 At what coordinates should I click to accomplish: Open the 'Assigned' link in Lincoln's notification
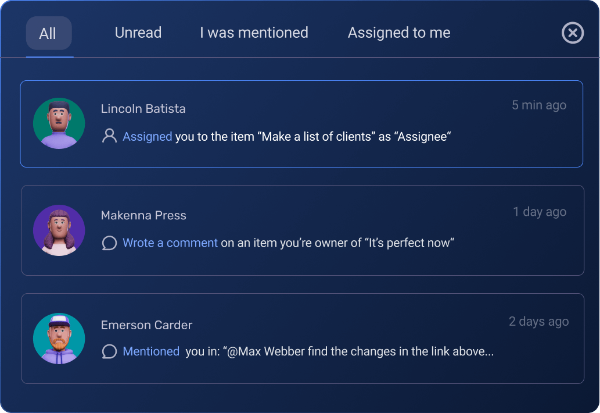point(146,136)
